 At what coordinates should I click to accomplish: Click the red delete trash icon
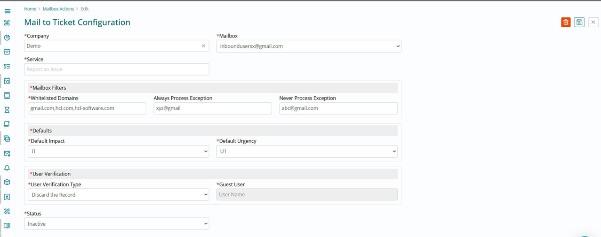tap(566, 22)
